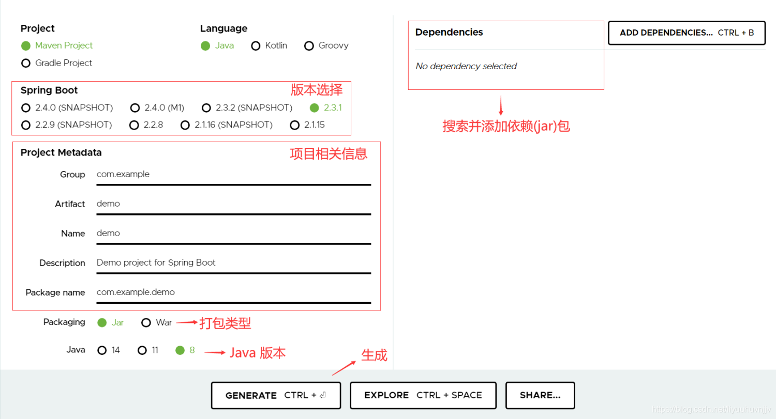Click the GENERATE button
Screen dimensions: 776x419
pyautogui.click(x=276, y=395)
